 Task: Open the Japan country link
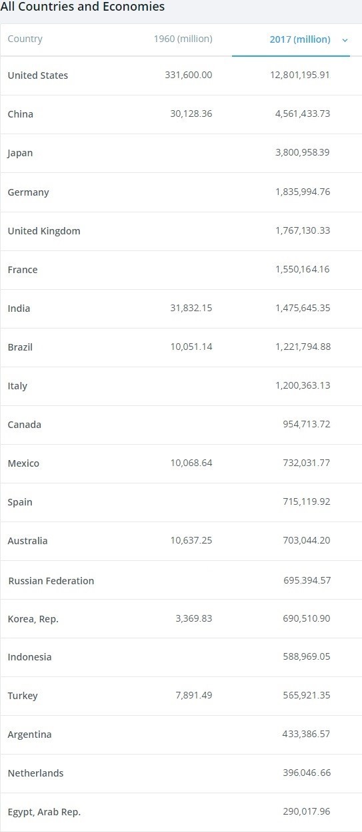tap(20, 153)
